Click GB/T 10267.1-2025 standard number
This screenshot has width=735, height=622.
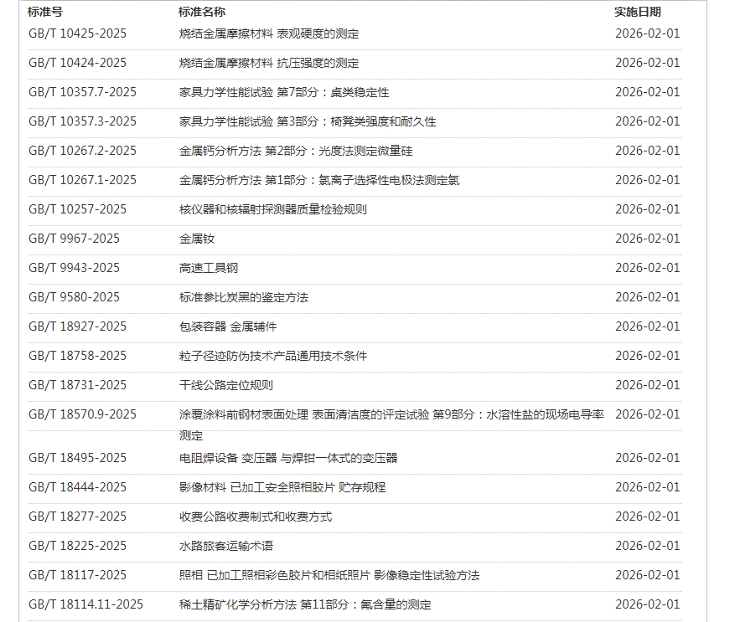pyautogui.click(x=82, y=180)
